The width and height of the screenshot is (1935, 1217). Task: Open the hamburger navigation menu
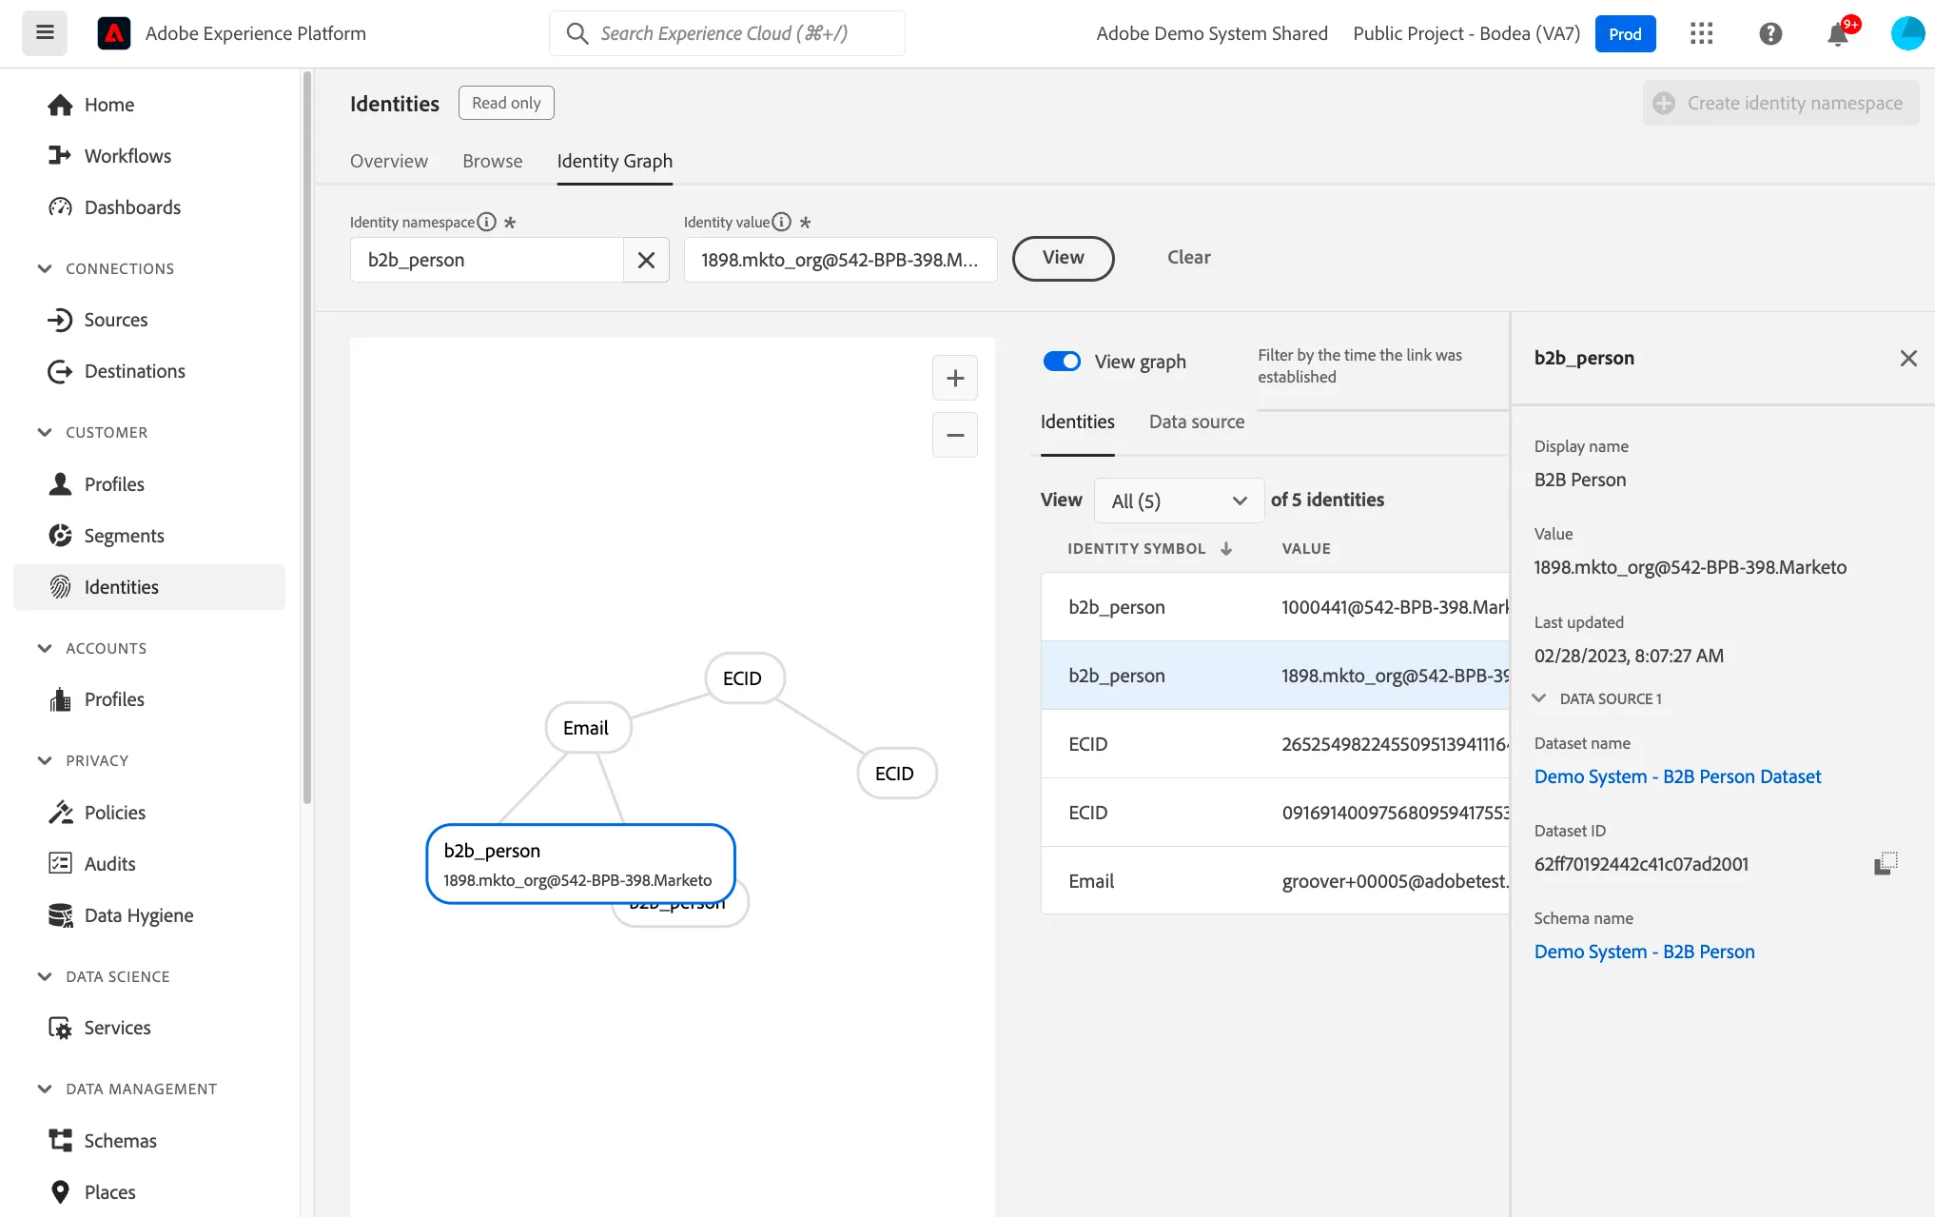45,33
